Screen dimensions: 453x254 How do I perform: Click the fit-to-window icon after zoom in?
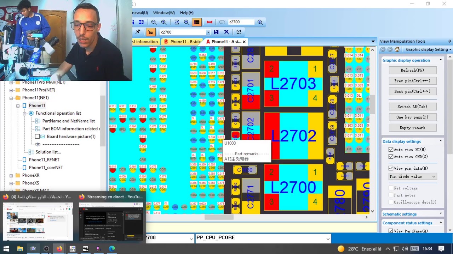coord(177,22)
